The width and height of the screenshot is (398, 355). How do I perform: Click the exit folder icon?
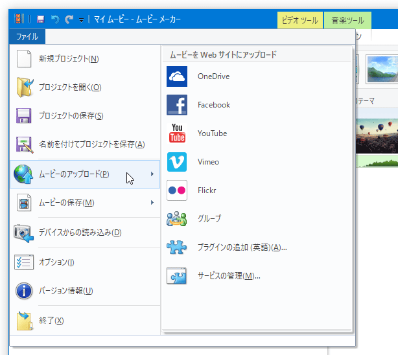click(x=25, y=321)
